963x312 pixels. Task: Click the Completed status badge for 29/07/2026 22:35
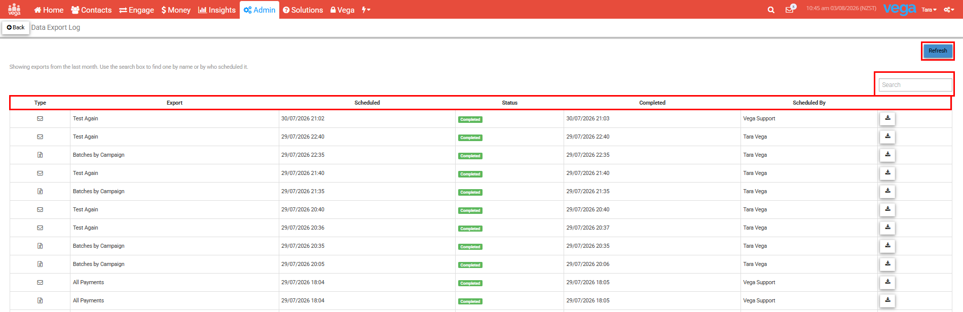point(470,156)
